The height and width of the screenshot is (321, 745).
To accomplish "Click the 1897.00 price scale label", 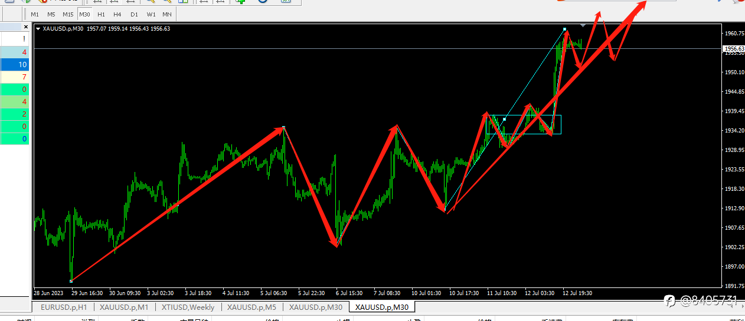I will pyautogui.click(x=733, y=267).
